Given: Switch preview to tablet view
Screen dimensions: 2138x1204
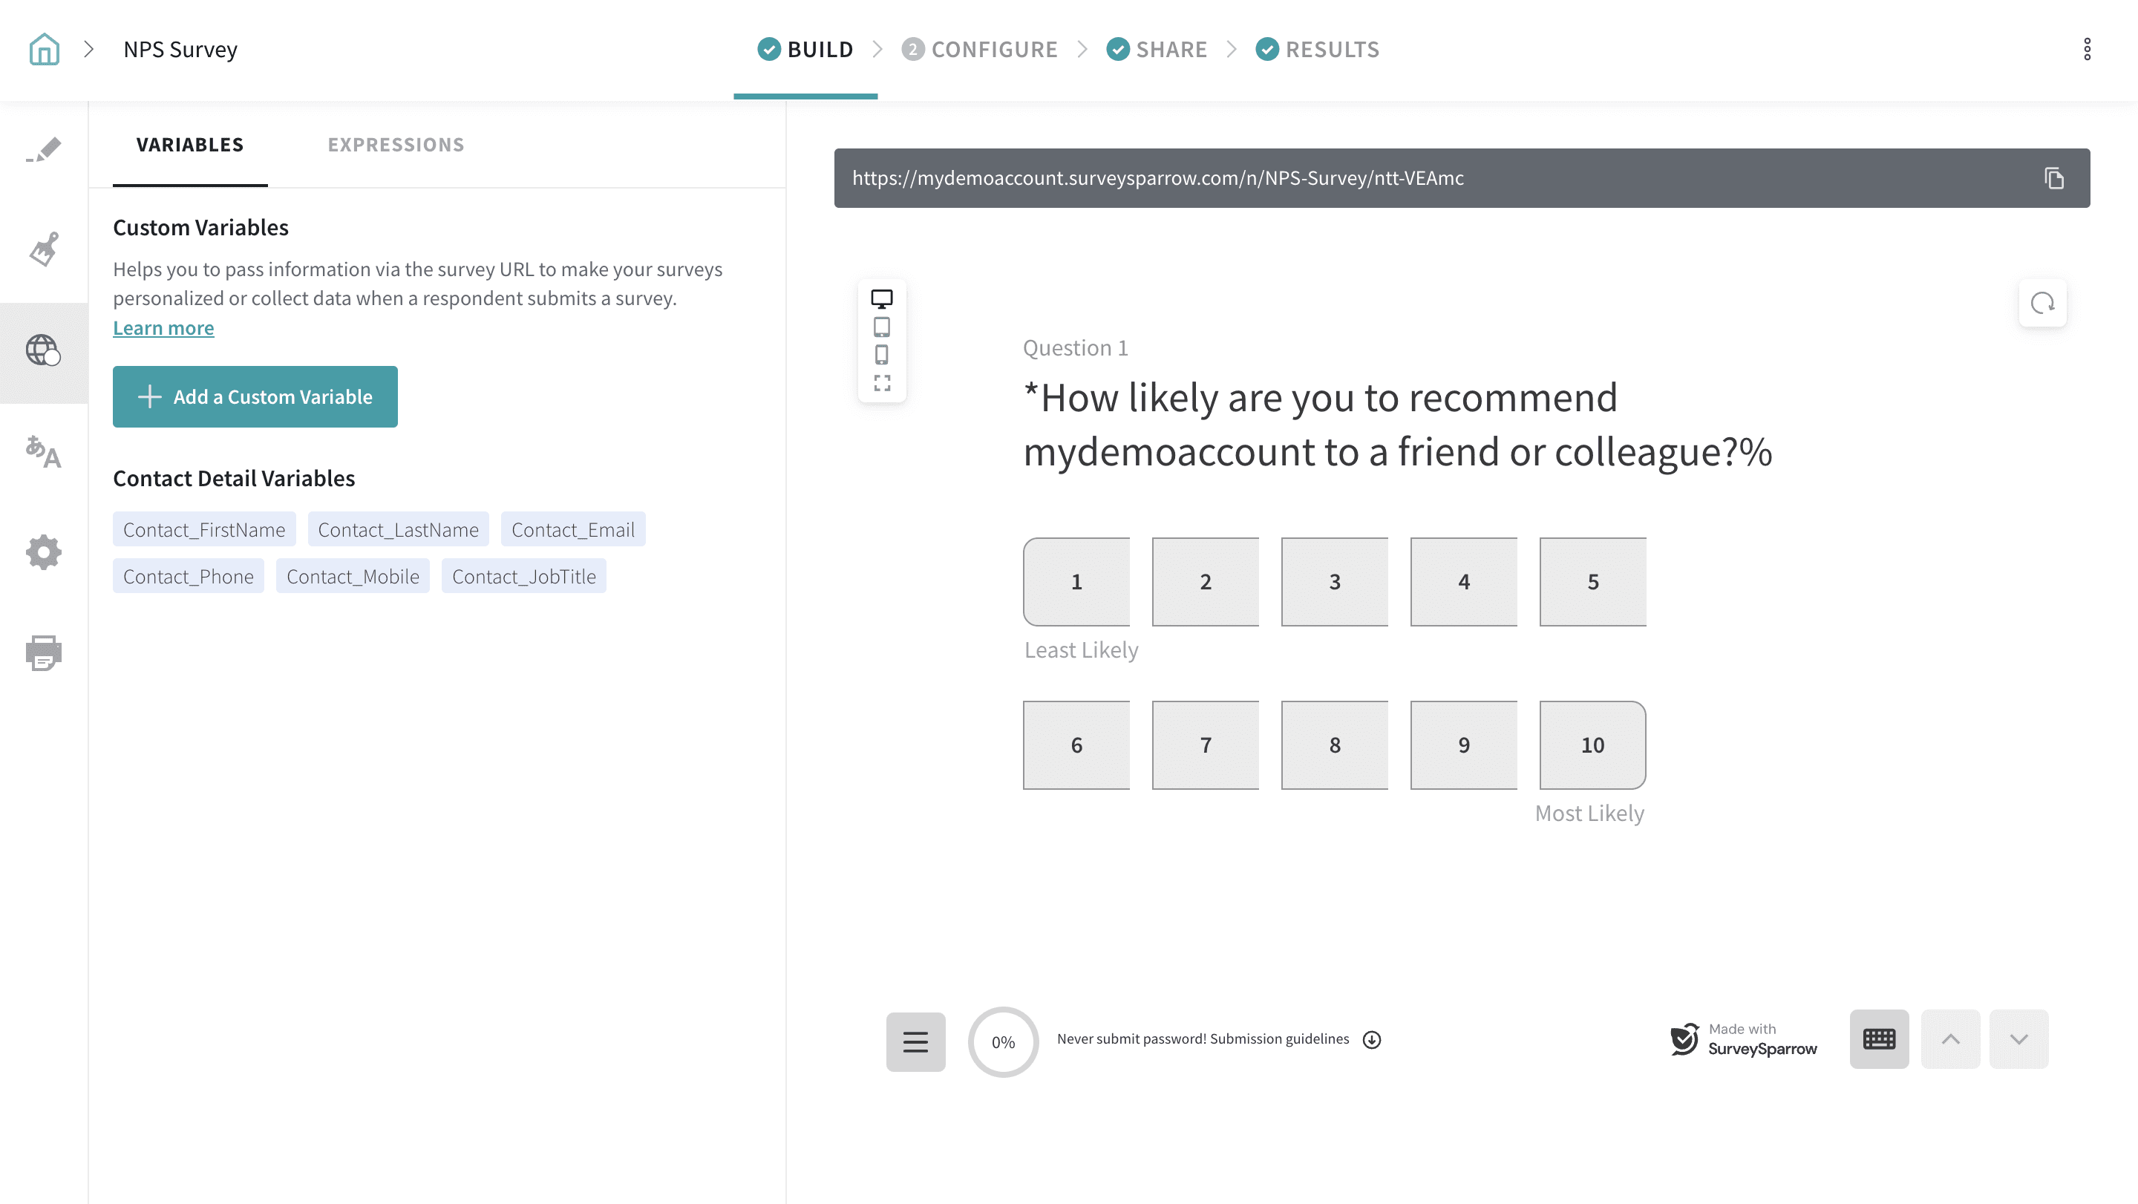Looking at the screenshot, I should (x=881, y=327).
